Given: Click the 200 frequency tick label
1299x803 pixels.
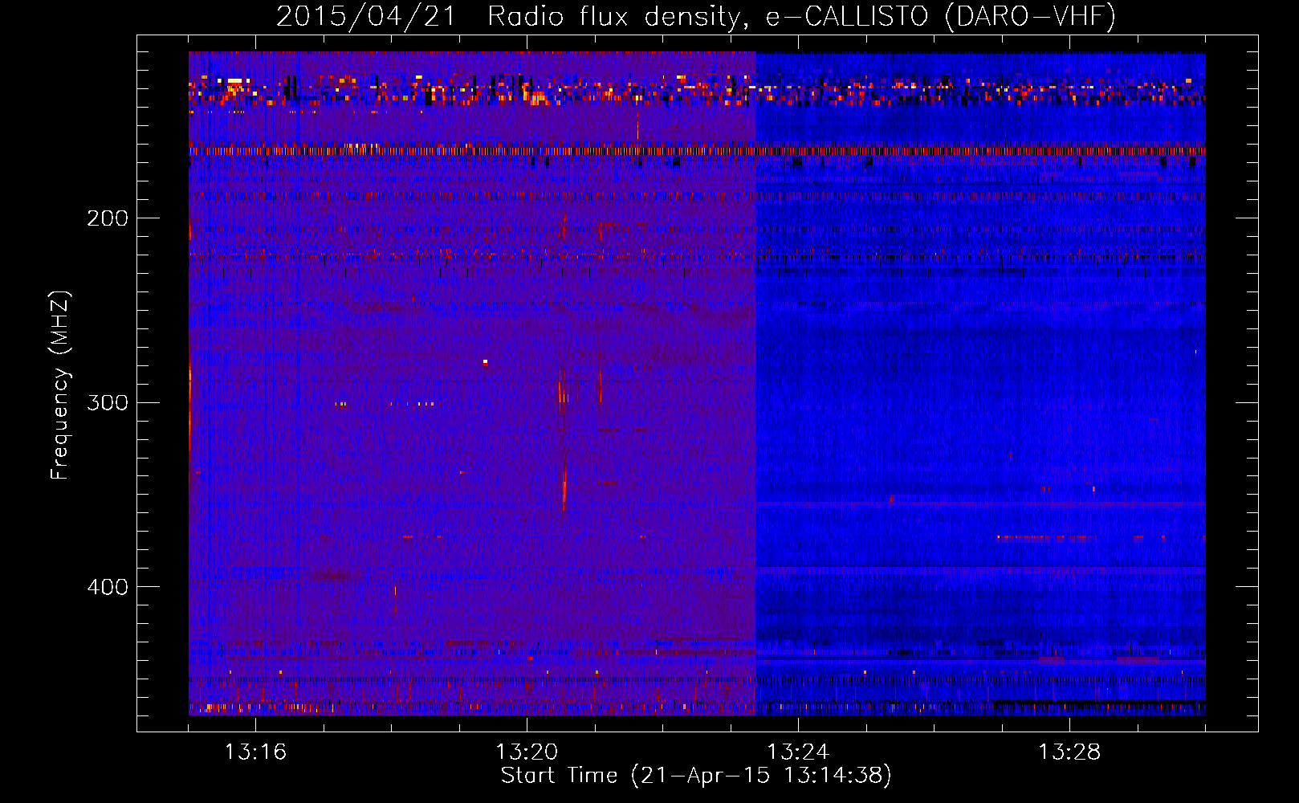Looking at the screenshot, I should (108, 218).
